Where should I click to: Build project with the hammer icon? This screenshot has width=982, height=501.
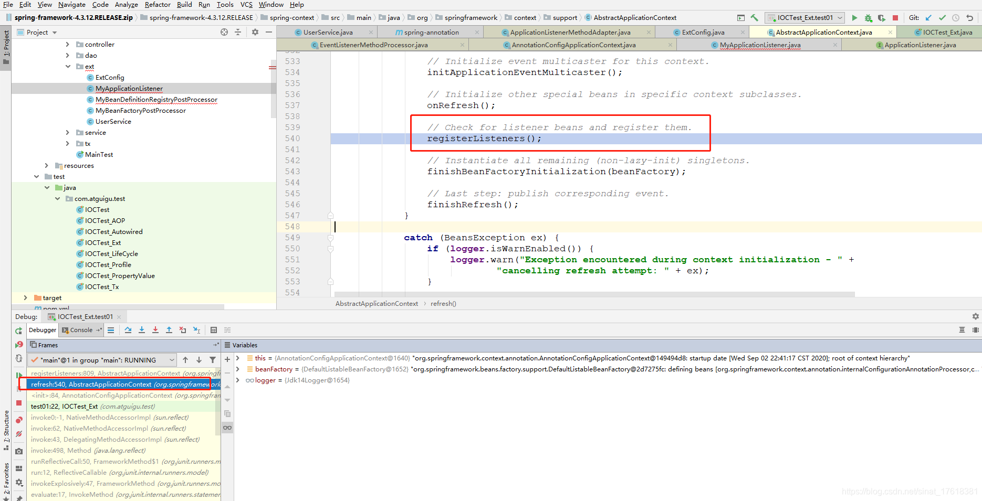coord(755,18)
